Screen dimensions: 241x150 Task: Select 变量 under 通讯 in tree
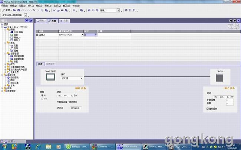point(16,45)
